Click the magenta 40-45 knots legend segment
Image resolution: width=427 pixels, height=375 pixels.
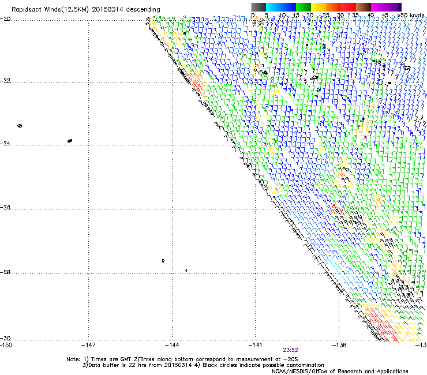(x=379, y=7)
